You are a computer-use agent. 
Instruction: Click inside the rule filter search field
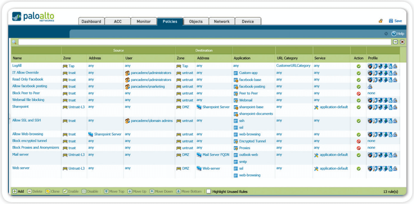pos(204,42)
